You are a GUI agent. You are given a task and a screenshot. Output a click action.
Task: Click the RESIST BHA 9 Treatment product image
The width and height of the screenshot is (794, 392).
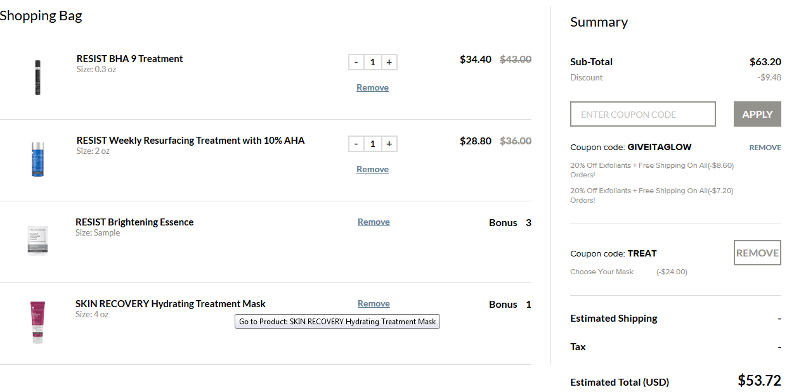37,77
